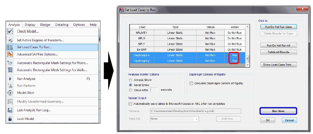The height and width of the screenshot is (134, 313).
Task: Enable automatically save tables after run
Action: coord(130,104)
